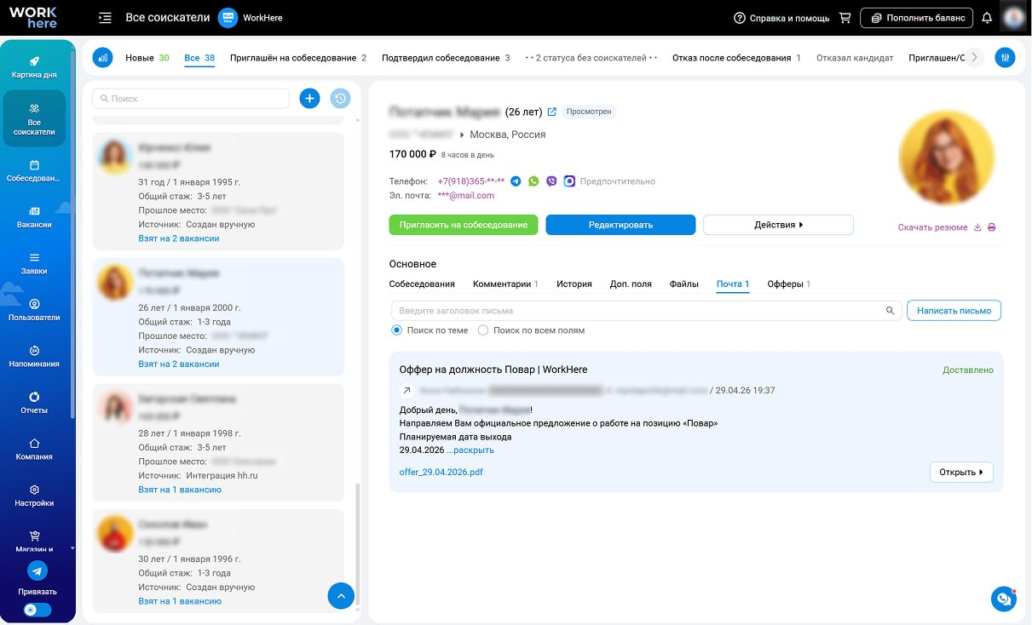
Task: Open Отказ после собеседования tab
Action: point(736,58)
